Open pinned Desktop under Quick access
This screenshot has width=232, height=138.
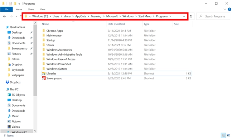pyautogui.click(x=16, y=32)
